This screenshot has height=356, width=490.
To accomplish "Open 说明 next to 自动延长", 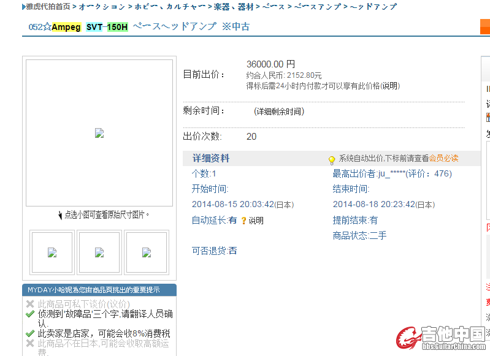I will pyautogui.click(x=256, y=221).
